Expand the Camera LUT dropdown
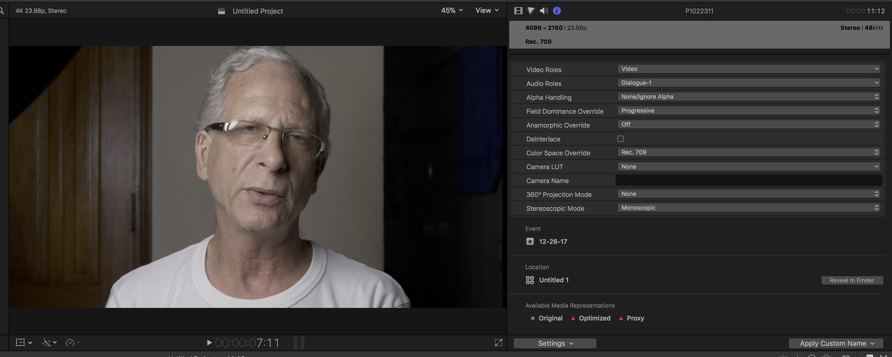Screen dimensions: 892x357 pos(748,166)
